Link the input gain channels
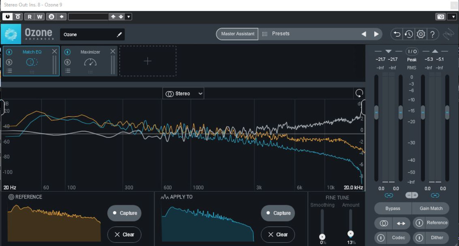 389,195
